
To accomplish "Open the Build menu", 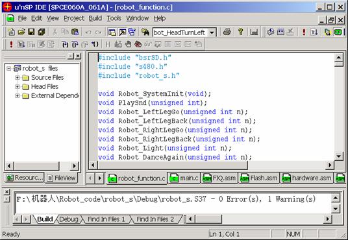I will click(95, 18).
